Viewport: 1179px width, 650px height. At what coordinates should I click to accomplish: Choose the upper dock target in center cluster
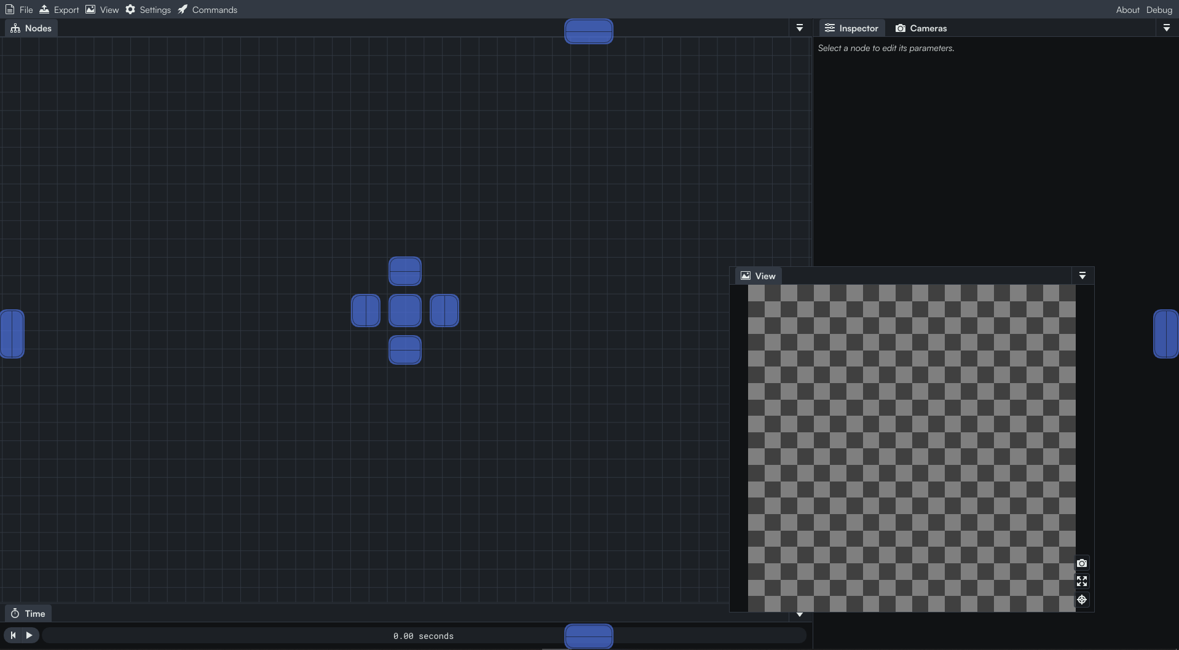click(x=405, y=271)
